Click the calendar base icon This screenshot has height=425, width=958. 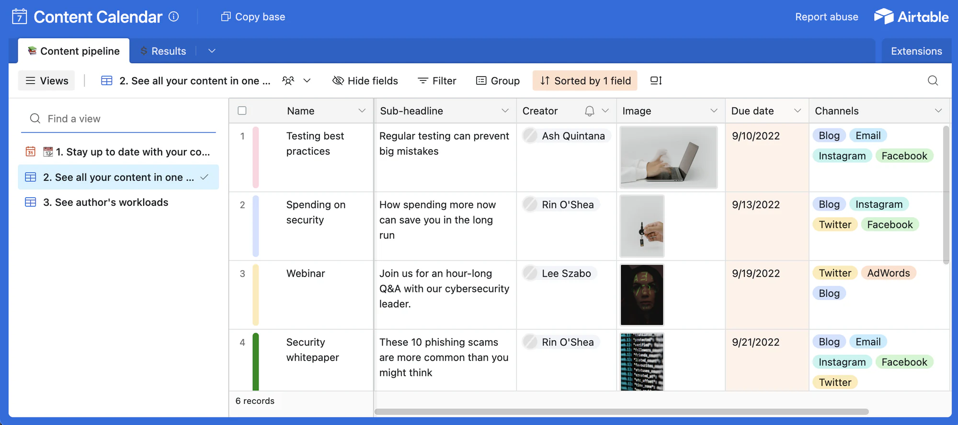coord(19,17)
